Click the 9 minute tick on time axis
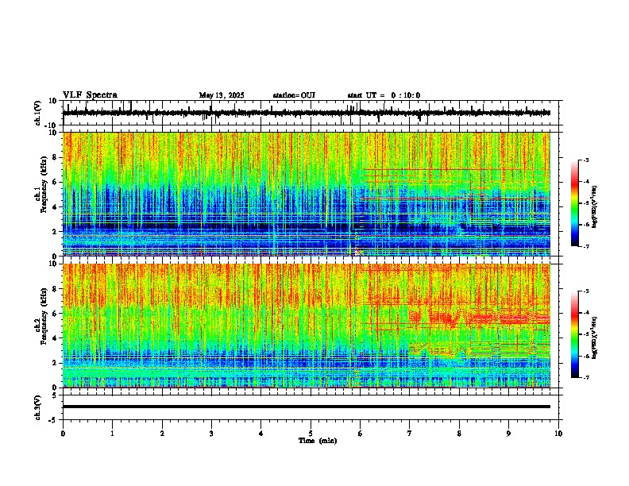629x486 pixels. click(x=508, y=434)
